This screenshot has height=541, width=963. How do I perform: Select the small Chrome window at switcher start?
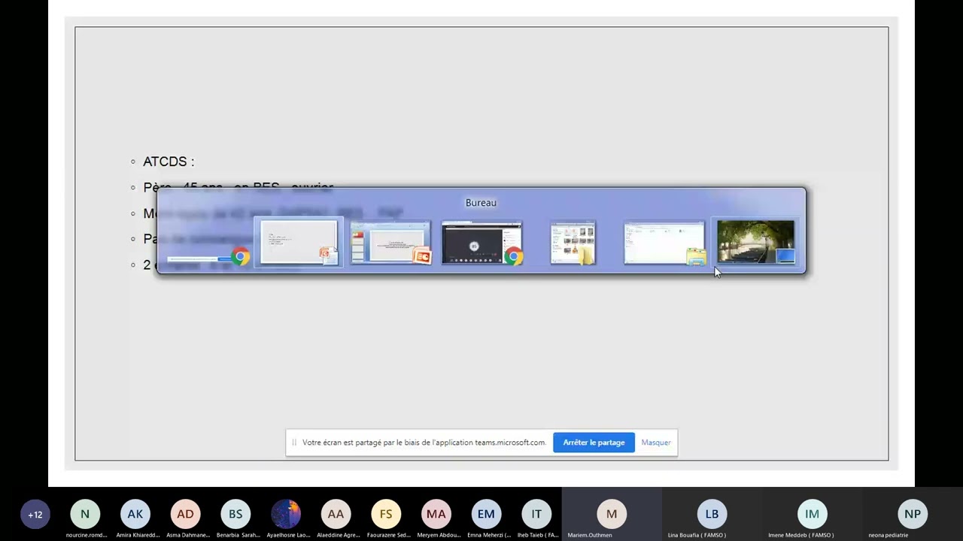pos(208,257)
